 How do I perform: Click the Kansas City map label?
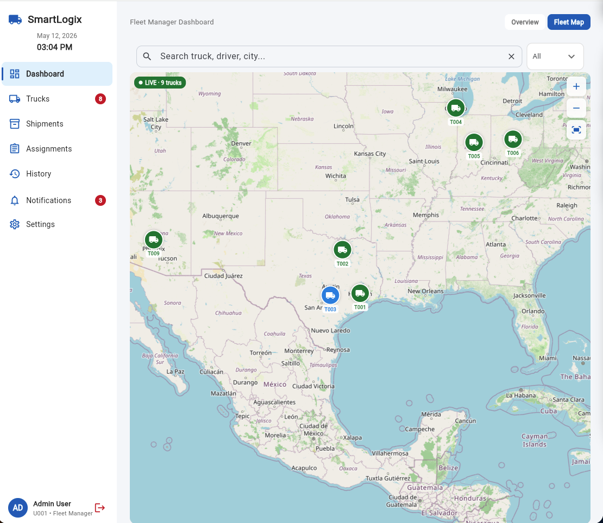click(x=369, y=154)
